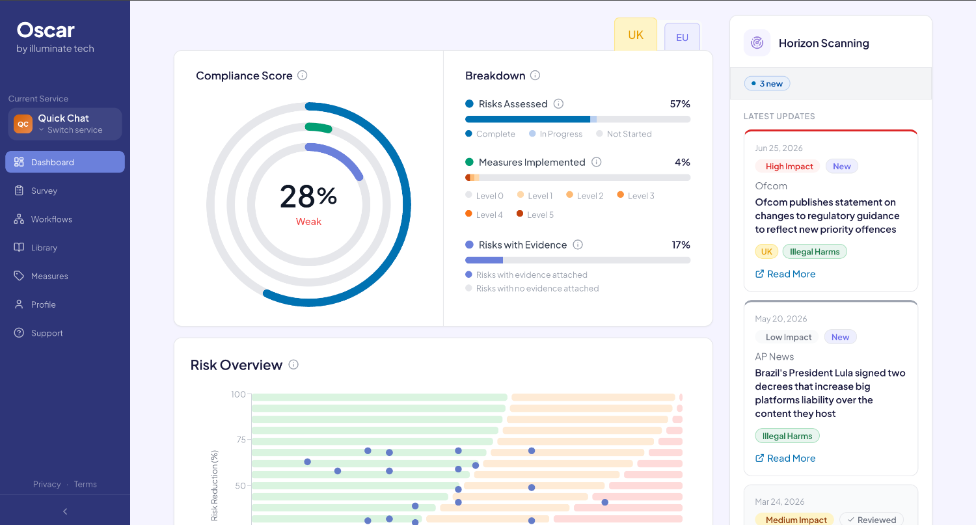Screen dimensions: 976x525
Task: Click the Complete legend dot
Action: pos(468,134)
